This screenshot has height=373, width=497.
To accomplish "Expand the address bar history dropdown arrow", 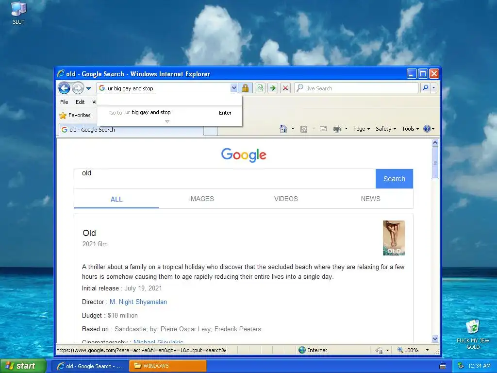I will coord(234,88).
